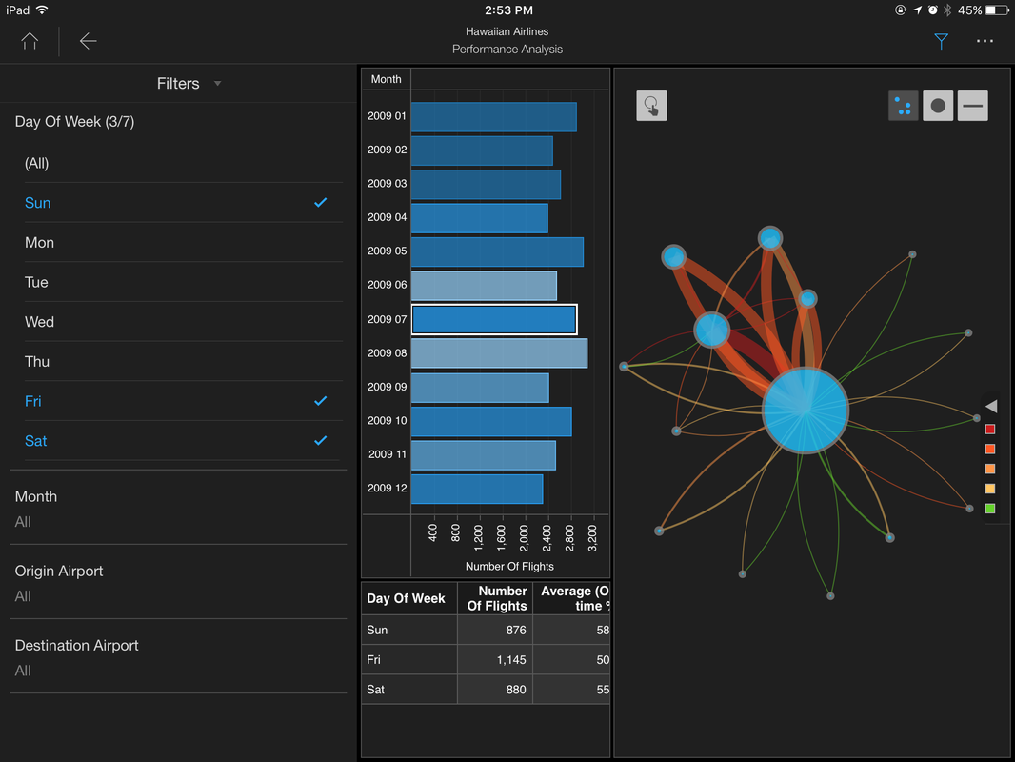Viewport: 1015px width, 762px height.
Task: Activate the lasso selection tool
Action: pyautogui.click(x=651, y=106)
